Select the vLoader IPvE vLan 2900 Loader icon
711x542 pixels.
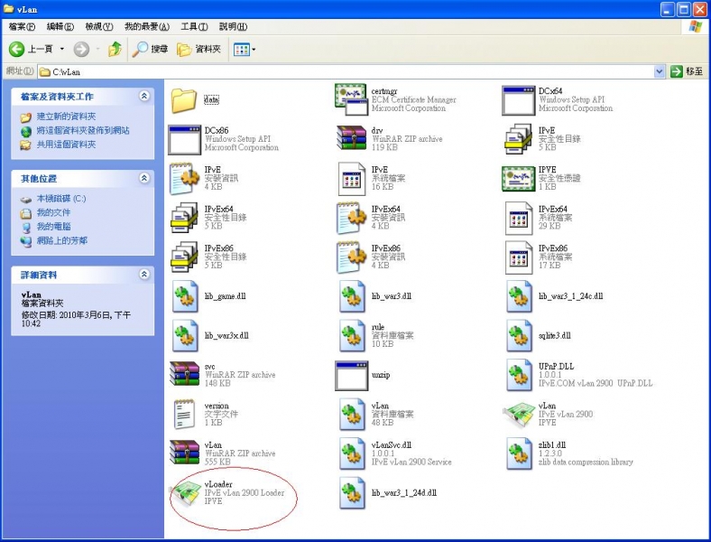pos(185,493)
